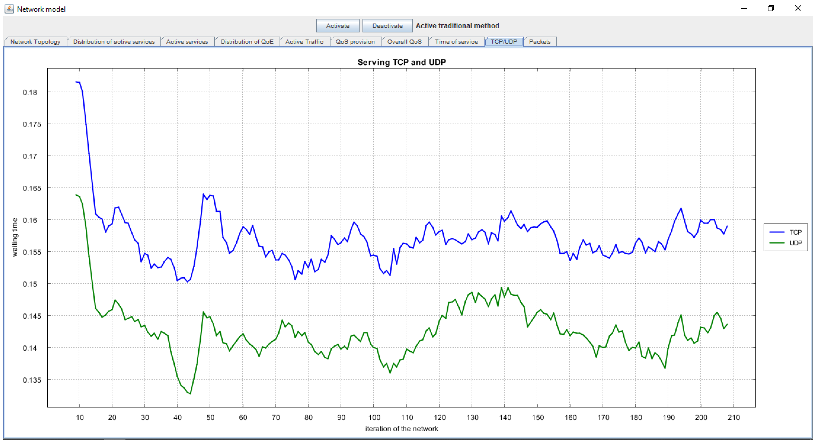This screenshot has width=818, height=446.
Task: Click the green UDP legend line
Action: 777,243
